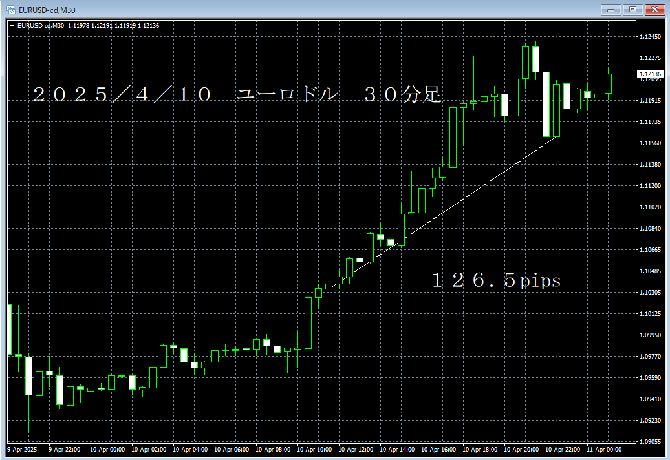Click the 9 Apr 22:00 time label
Screen dimensions: 670x460
tap(65, 449)
